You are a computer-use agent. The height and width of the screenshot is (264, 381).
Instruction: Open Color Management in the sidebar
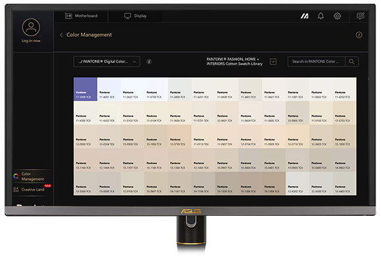(32, 176)
